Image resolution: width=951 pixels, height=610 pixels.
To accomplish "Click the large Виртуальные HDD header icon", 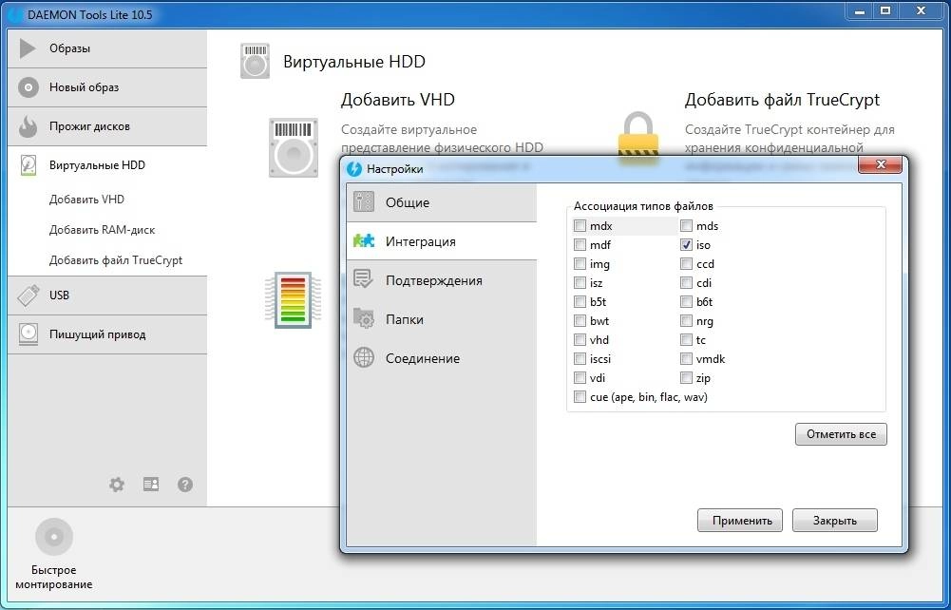I will 255,61.
